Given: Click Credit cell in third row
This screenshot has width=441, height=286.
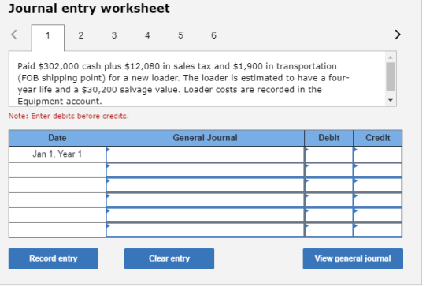Looking at the screenshot, I should 378,185.
